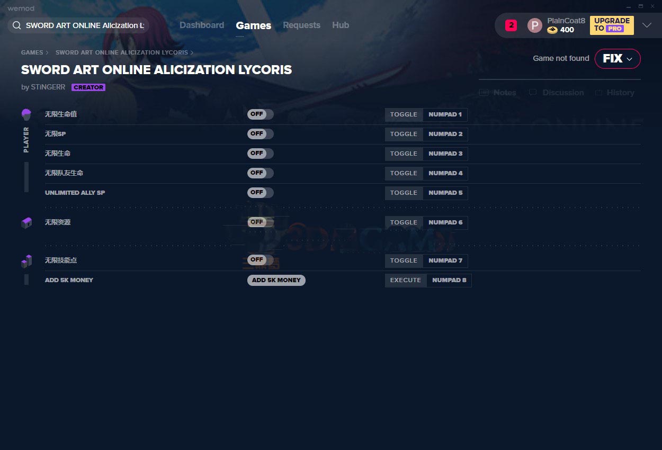This screenshot has height=450, width=662.
Task: Enable the 无限生命 cheat switch
Action: (x=261, y=154)
